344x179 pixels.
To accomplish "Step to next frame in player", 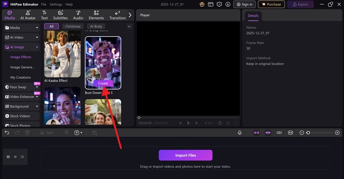I will click(196, 123).
